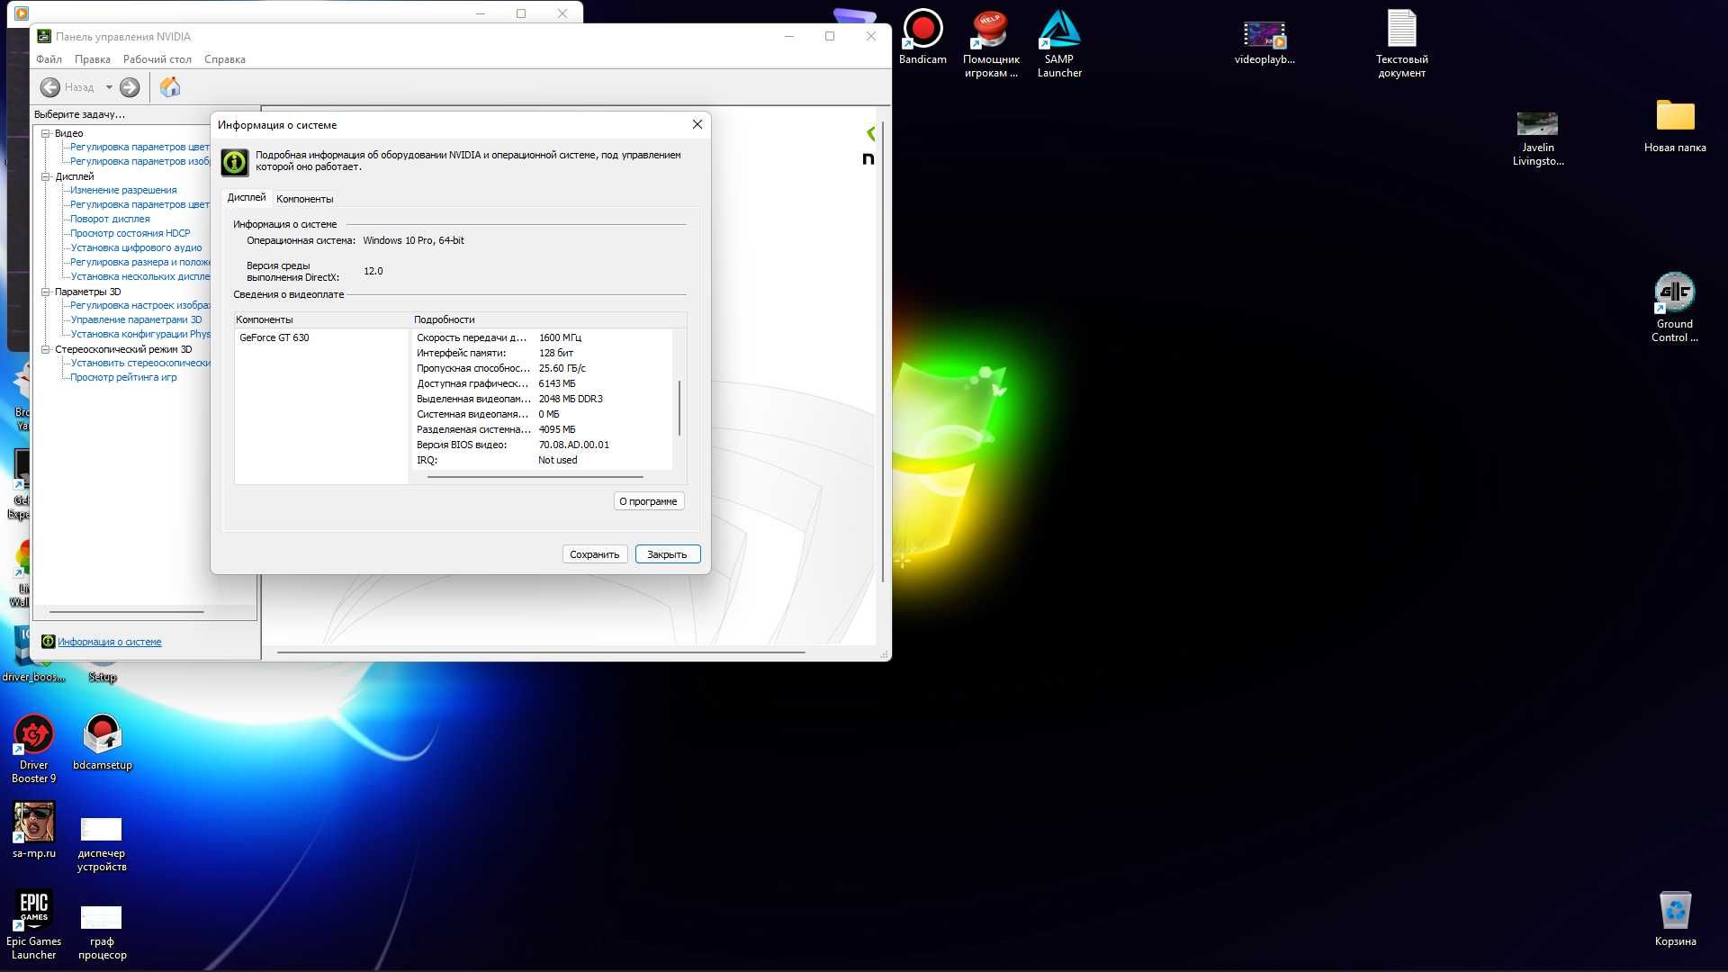1728x972 pixels.
Task: Click the Back arrow in NVIDIA toolbar
Action: click(x=50, y=87)
